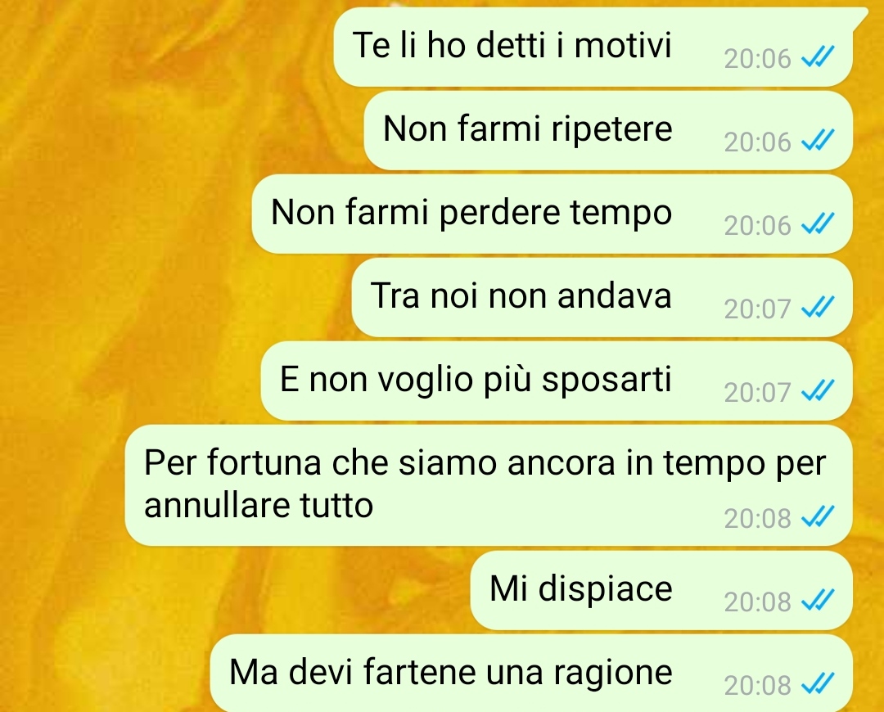Viewport: 884px width, 712px height.
Task: Select the message "Mi dispiace"
Action: 661,590
